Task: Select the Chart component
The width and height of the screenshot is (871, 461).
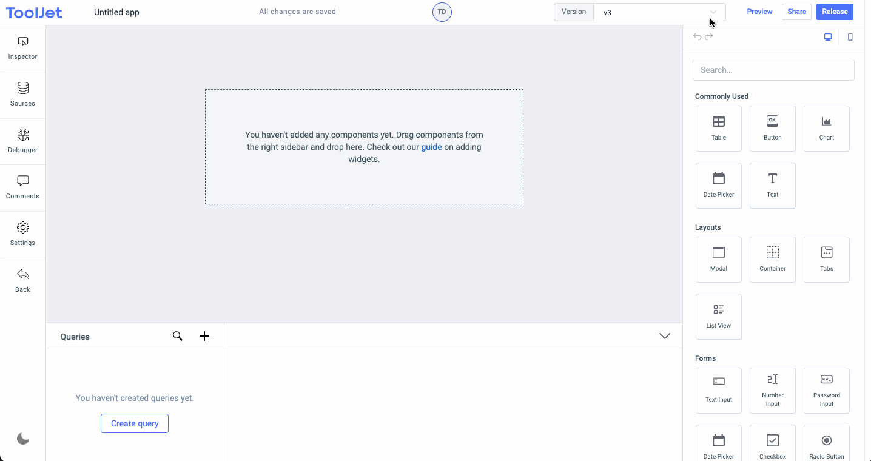Action: coord(826,128)
